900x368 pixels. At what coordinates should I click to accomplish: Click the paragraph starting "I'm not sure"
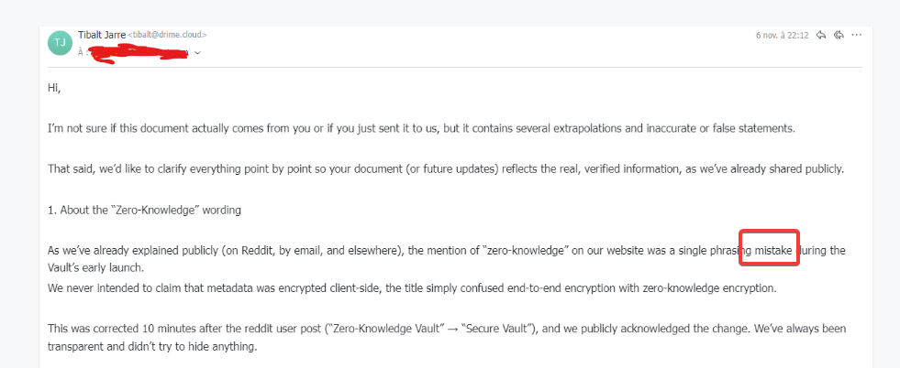421,128
